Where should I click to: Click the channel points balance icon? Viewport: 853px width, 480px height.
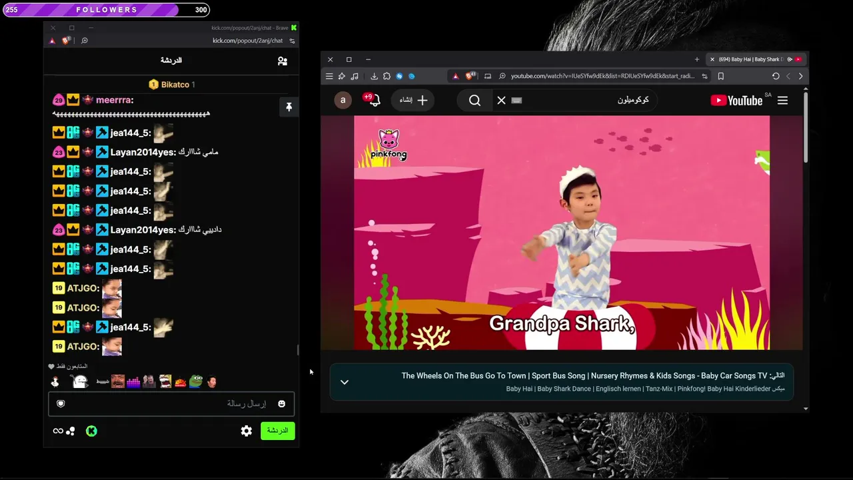[64, 431]
